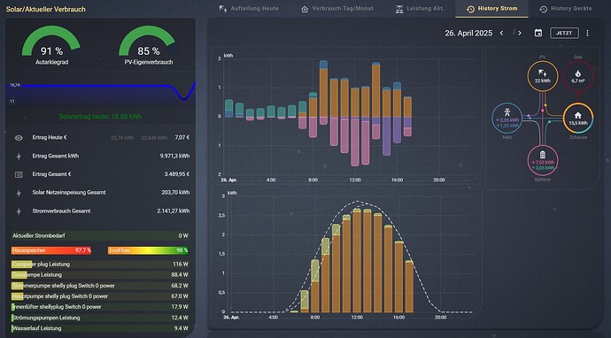Open the three-dot overflow menu

[587, 33]
